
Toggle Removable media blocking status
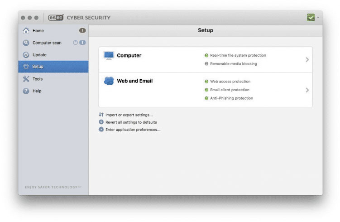pos(206,64)
